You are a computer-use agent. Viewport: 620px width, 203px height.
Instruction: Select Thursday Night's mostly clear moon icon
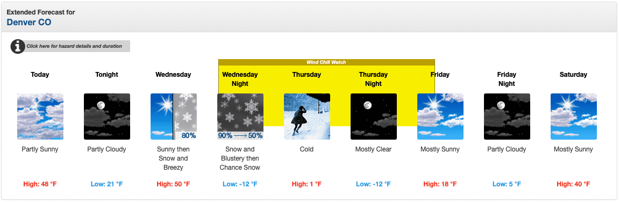click(374, 117)
